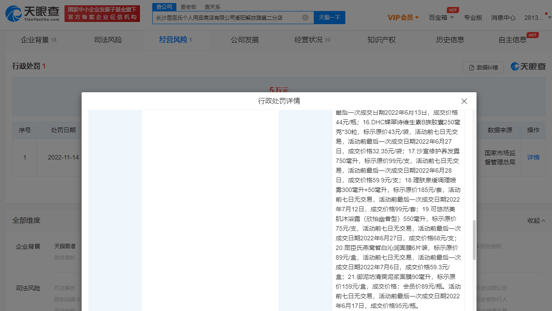This screenshot has width=552, height=311.
Task: Close the 行政处罚详情 dialog
Action: pyautogui.click(x=464, y=101)
